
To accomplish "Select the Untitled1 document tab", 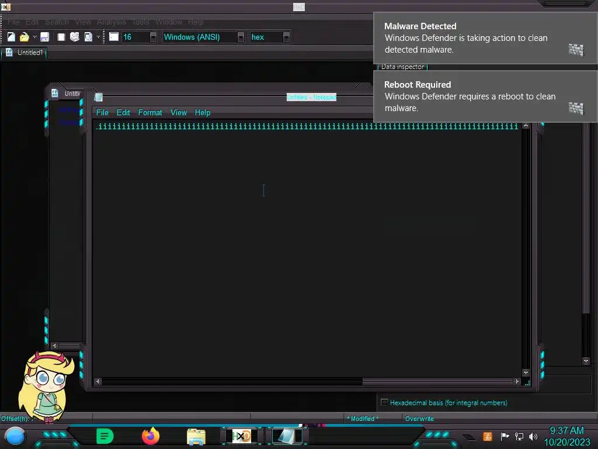I will pos(23,53).
